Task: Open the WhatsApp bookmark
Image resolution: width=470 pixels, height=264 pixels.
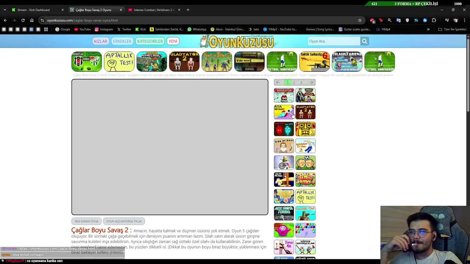Action: tap(197, 29)
